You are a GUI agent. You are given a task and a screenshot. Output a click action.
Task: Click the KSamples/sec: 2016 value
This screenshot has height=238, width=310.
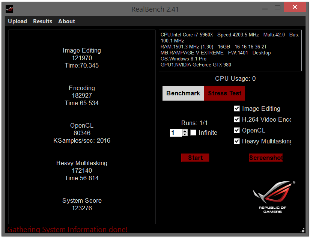[82, 140]
